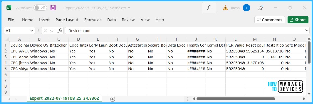This screenshot has width=313, height=104.
Task: Open the File menu
Action: (x=11, y=20)
